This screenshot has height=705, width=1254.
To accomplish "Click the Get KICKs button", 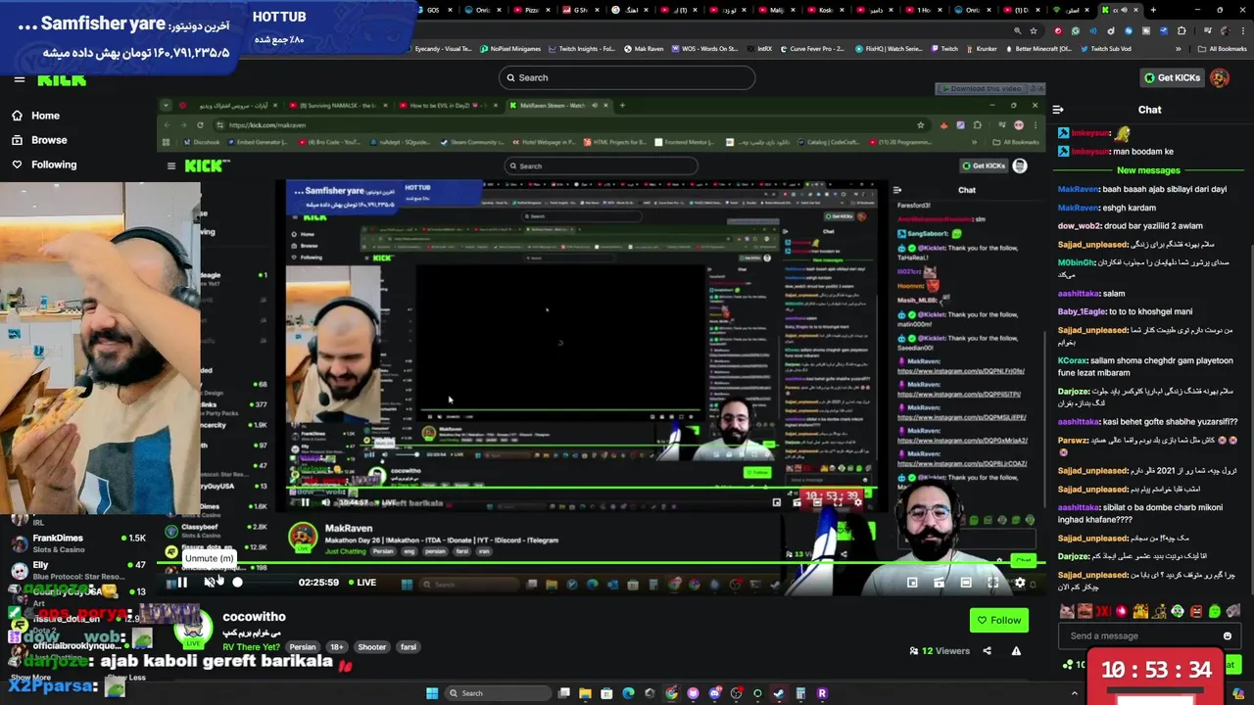I will pyautogui.click(x=1172, y=77).
